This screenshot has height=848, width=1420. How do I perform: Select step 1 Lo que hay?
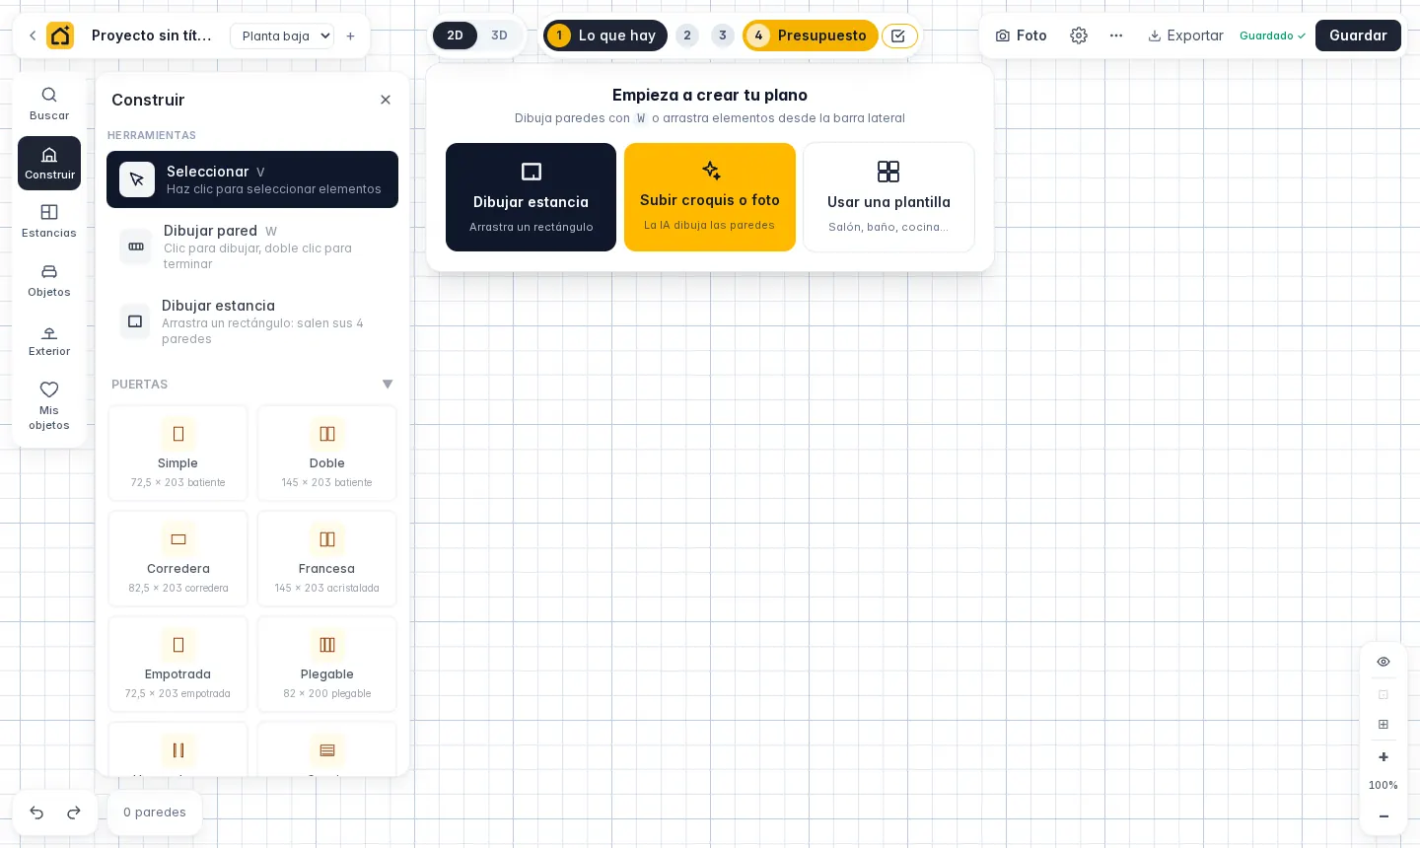[605, 35]
